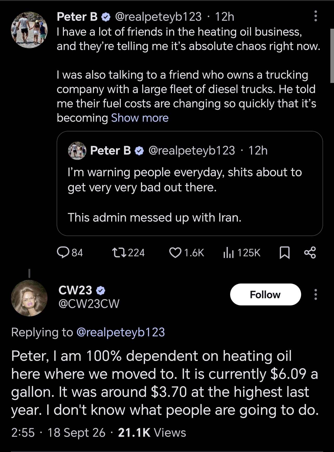Open more options for CW23's reply
Screen dimensions: 334x452
[x=315, y=294]
